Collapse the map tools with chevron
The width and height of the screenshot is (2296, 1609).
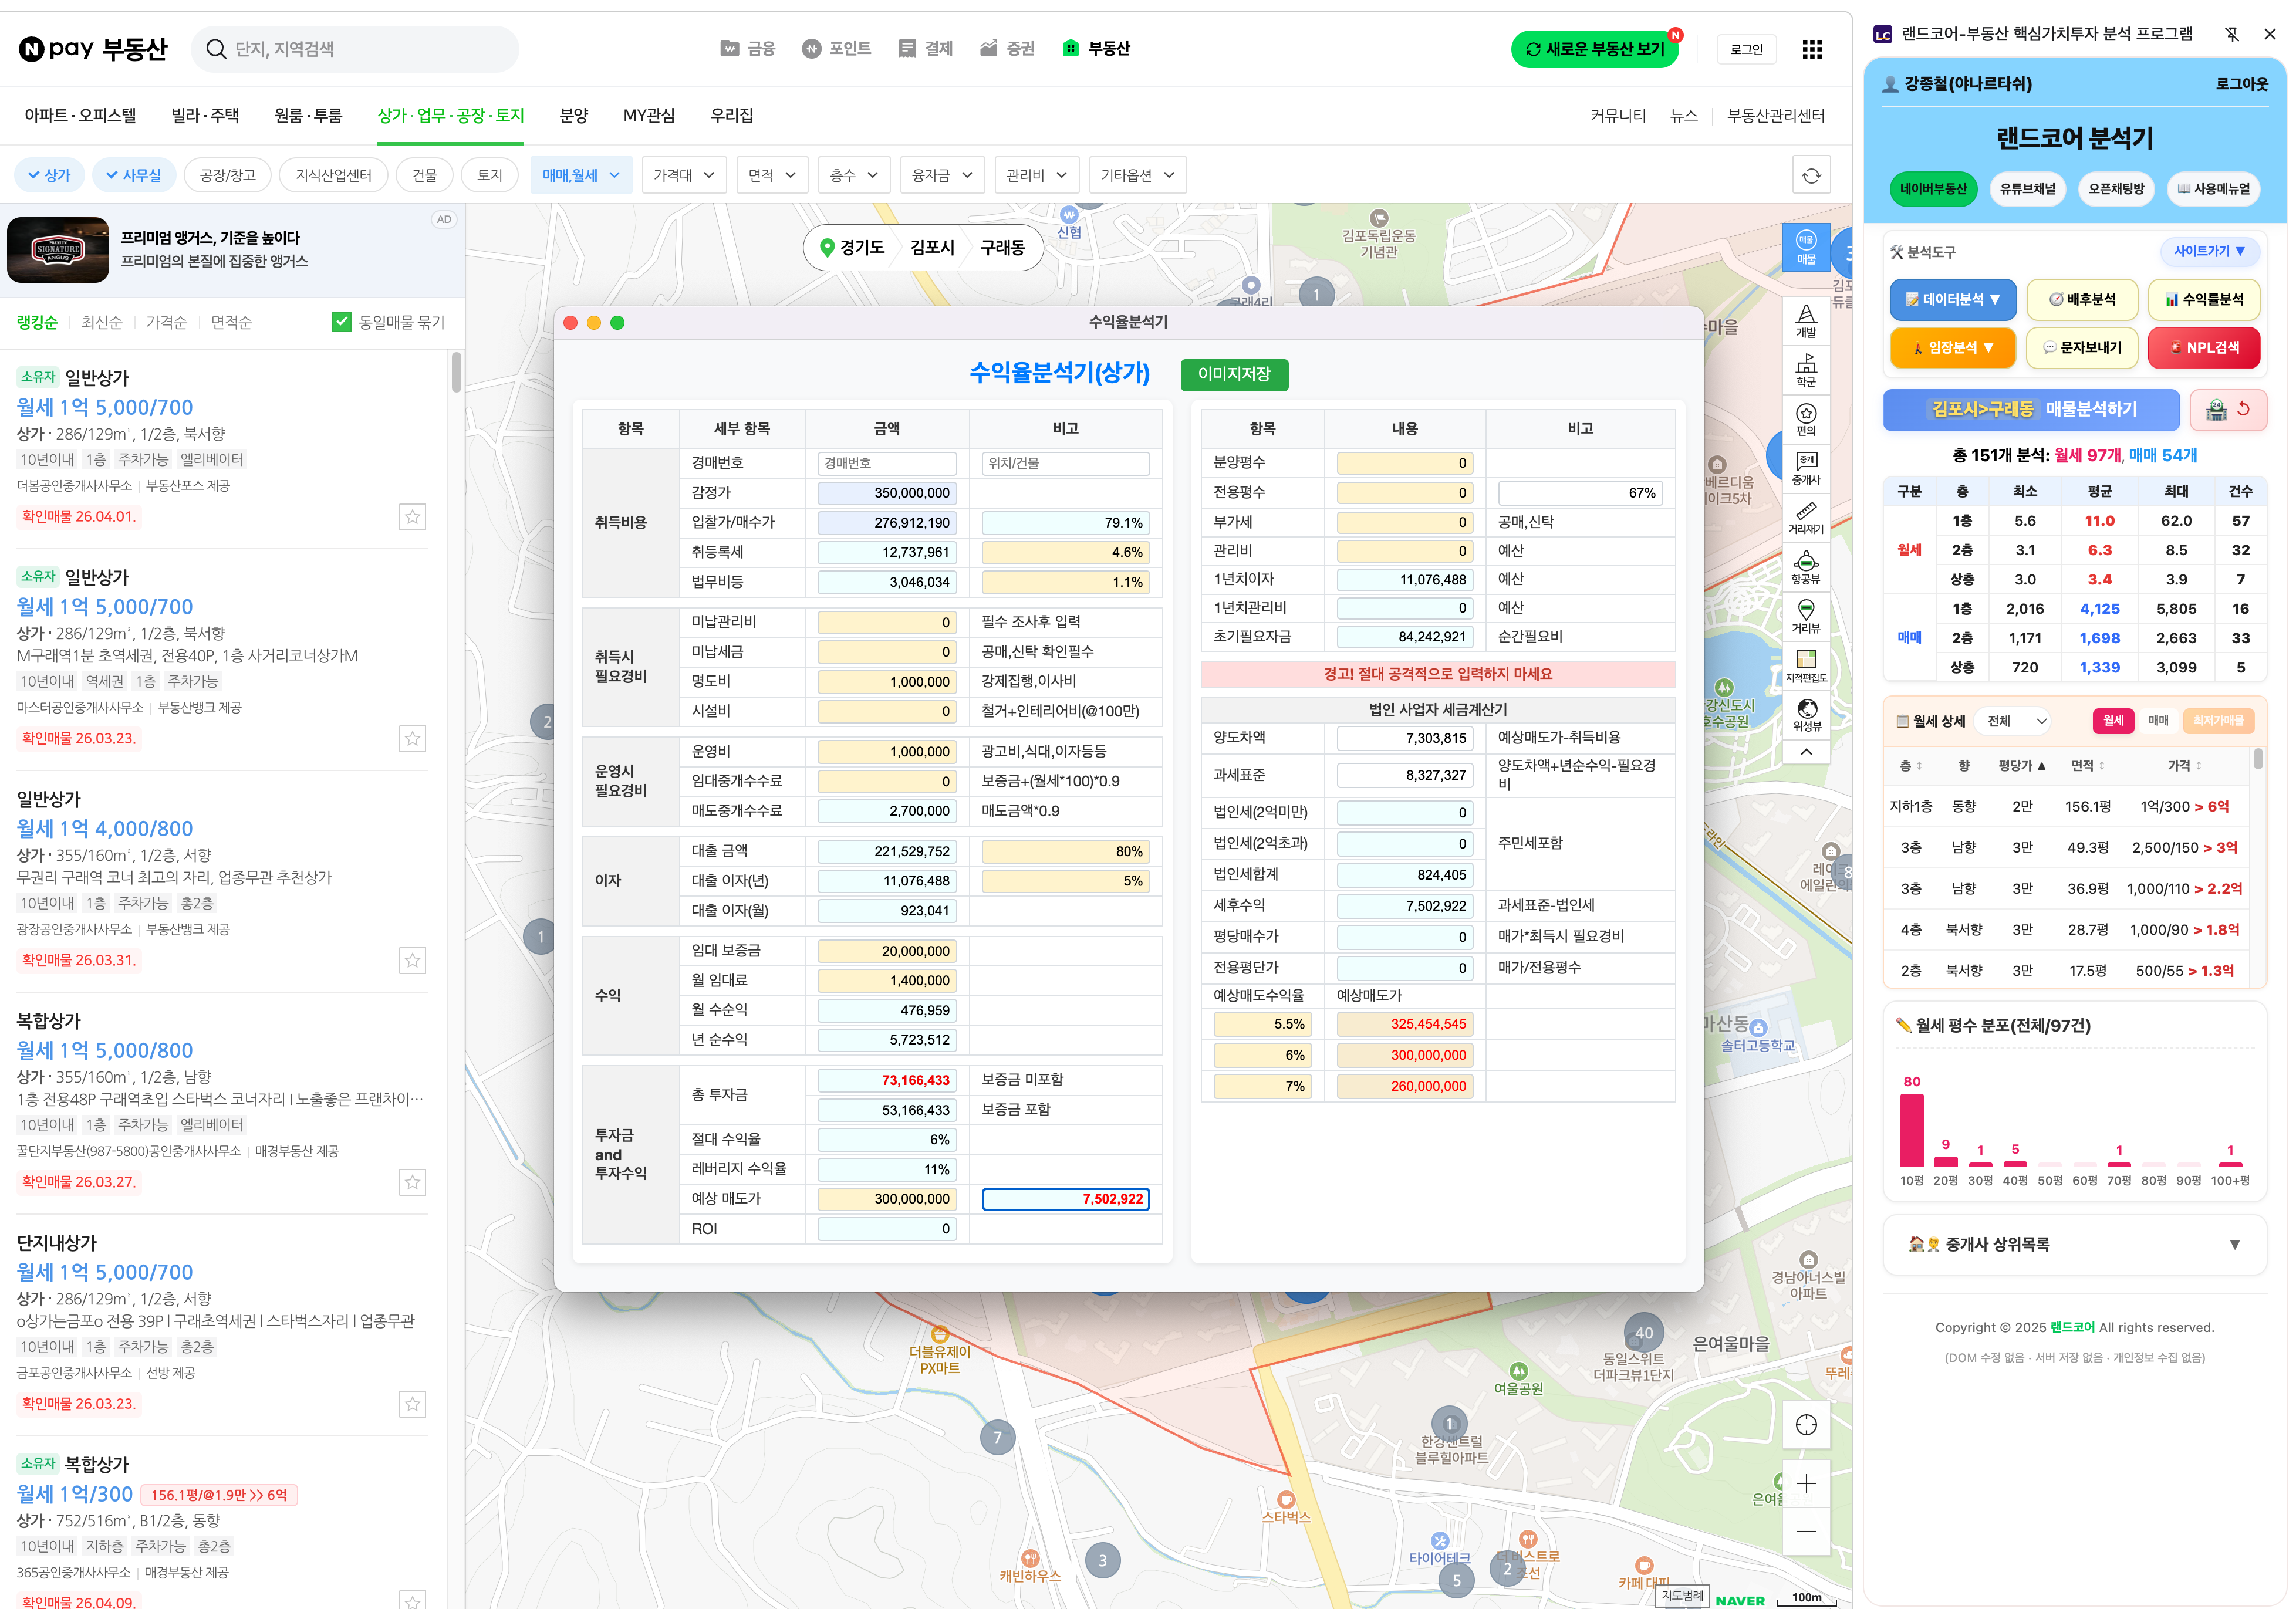[x=1806, y=752]
